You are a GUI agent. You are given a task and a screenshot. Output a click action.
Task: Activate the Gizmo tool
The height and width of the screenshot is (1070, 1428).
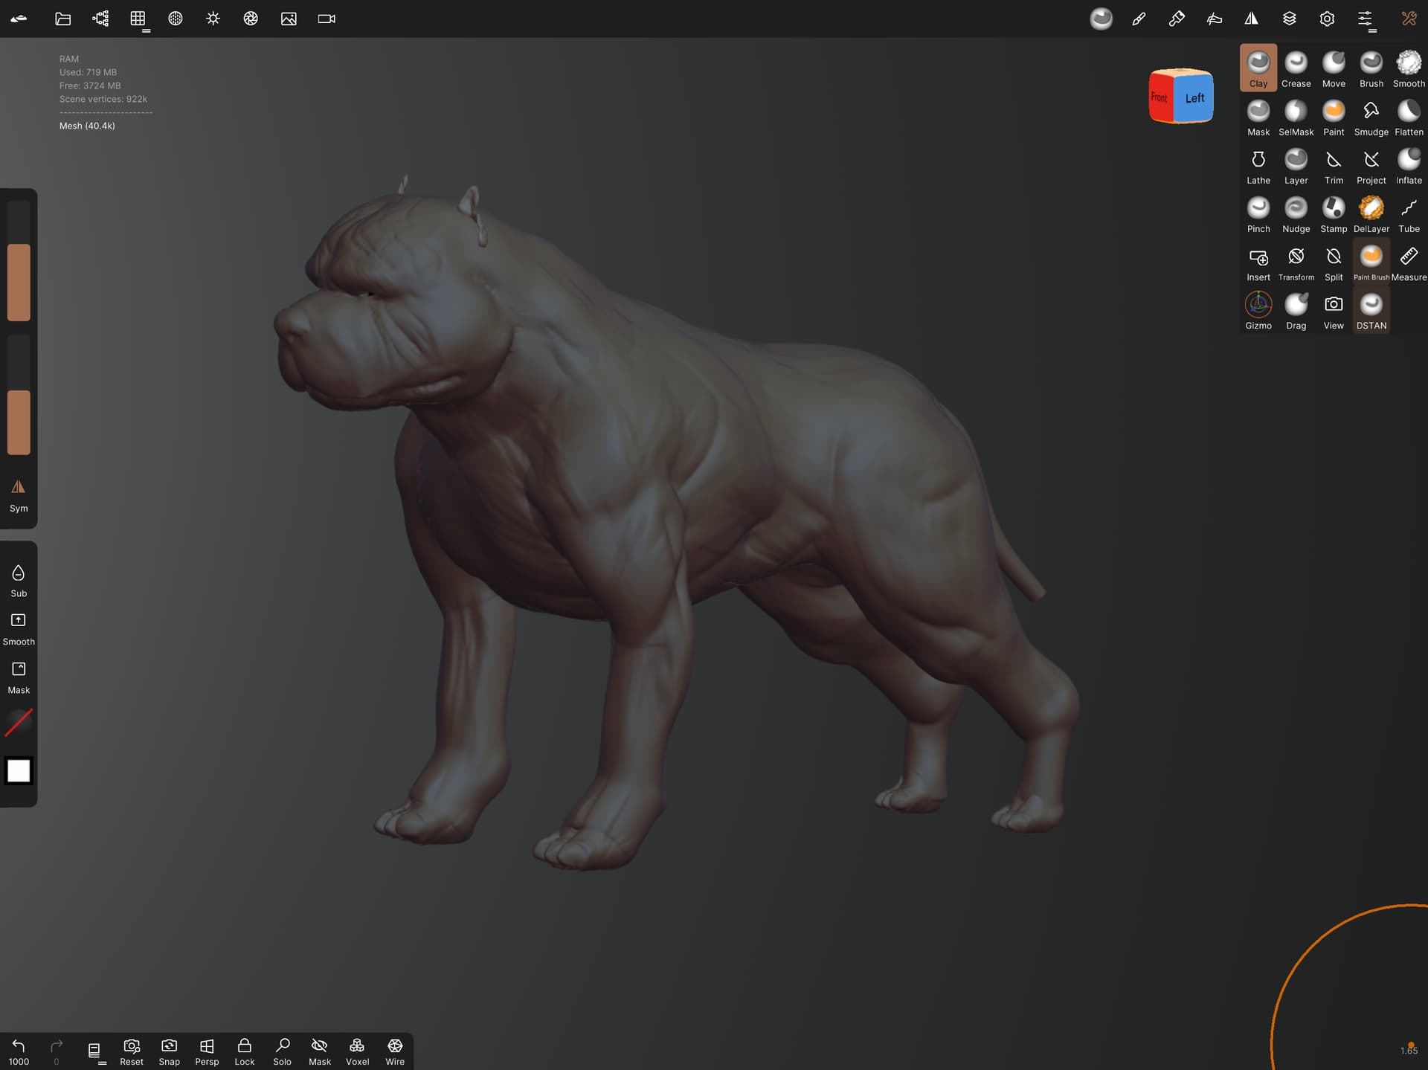pyautogui.click(x=1258, y=310)
